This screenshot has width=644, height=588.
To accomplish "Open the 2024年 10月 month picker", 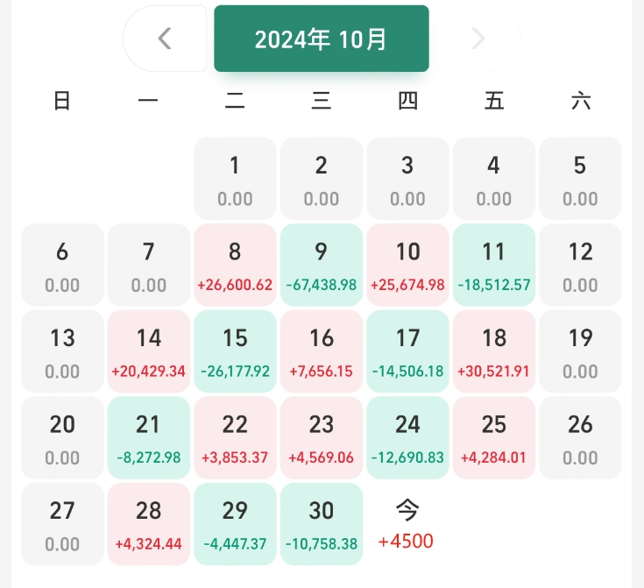I will tap(322, 39).
